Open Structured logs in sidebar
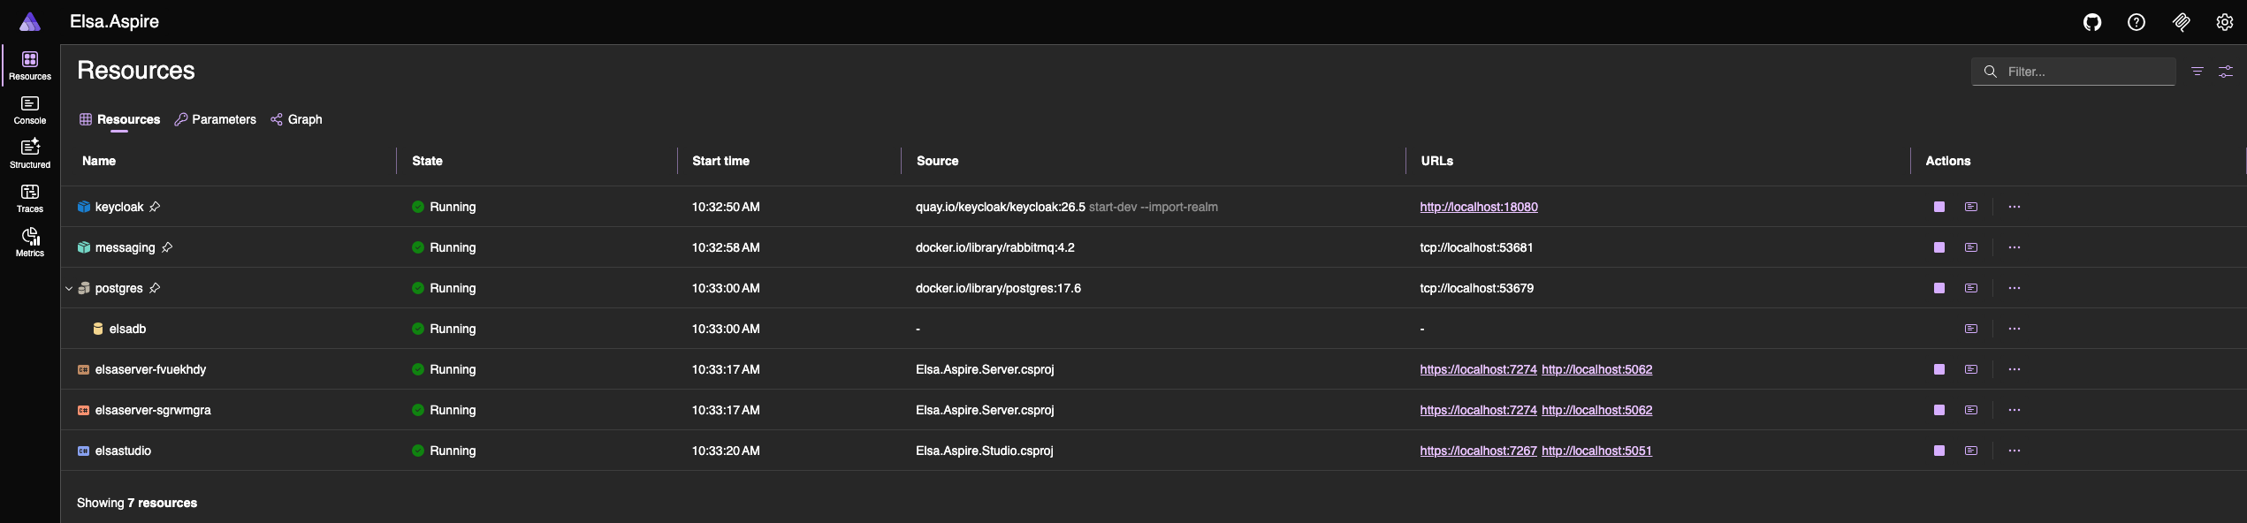The width and height of the screenshot is (2247, 523). (30, 155)
